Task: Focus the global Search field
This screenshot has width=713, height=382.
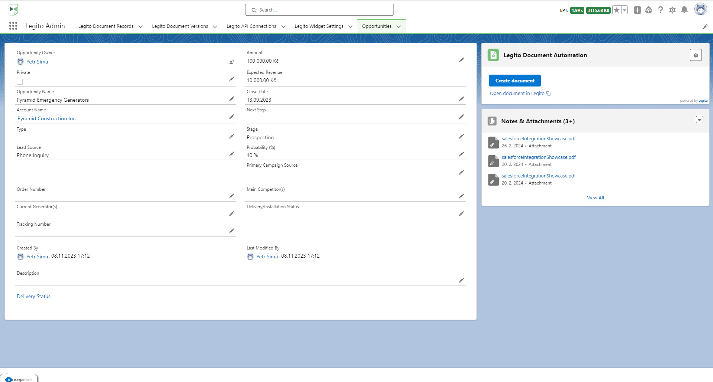Action: pyautogui.click(x=319, y=10)
